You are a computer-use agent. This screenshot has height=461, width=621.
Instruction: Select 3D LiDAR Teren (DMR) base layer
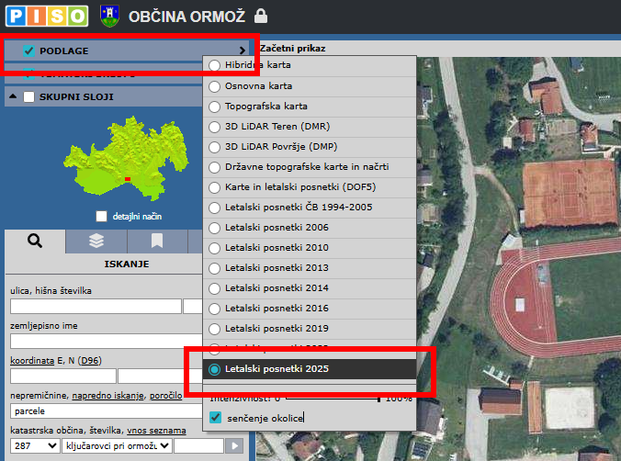point(215,126)
